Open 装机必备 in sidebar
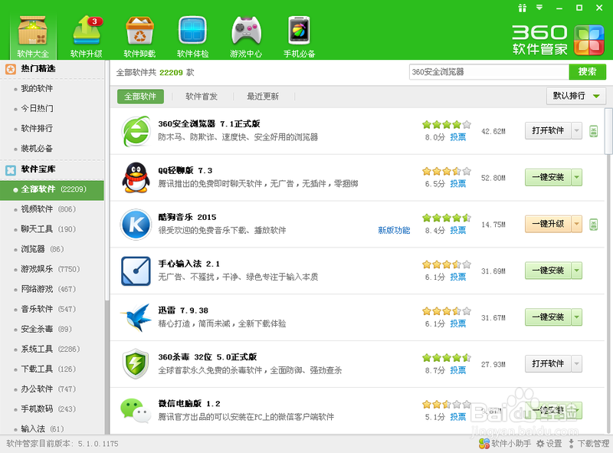Screen dimensions: 613x453 [x=37, y=148]
